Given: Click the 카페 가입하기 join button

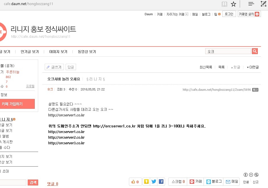Looking at the screenshot, I should 17,104.
